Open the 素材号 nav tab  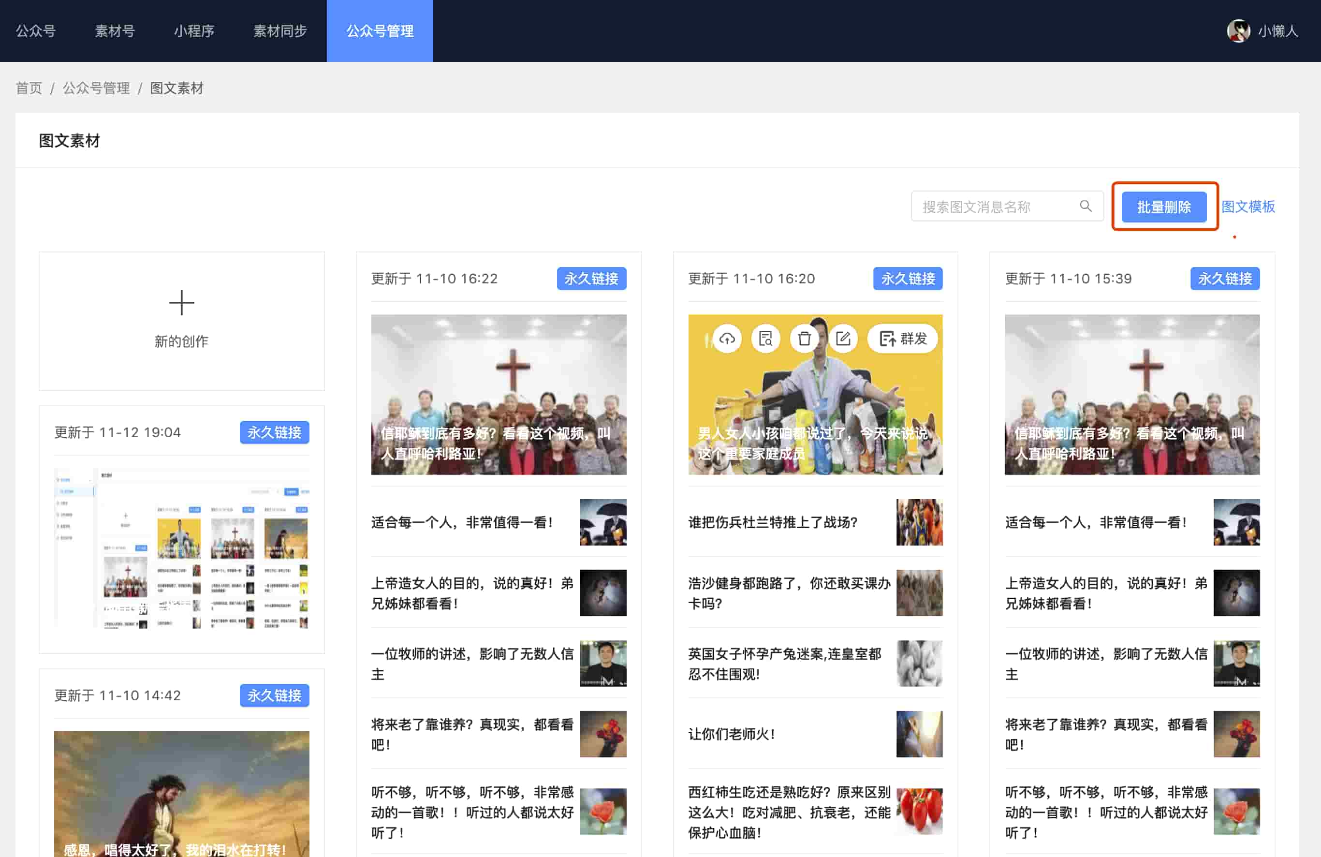pyautogui.click(x=115, y=31)
